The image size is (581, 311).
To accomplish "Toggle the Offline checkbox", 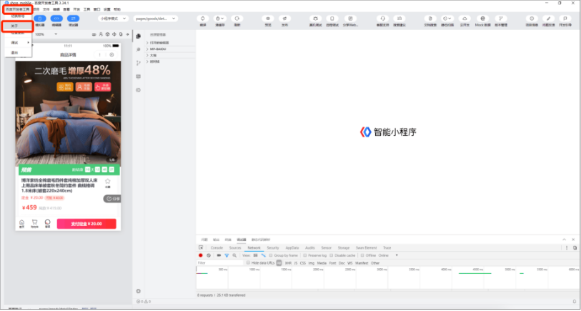I will pos(363,255).
